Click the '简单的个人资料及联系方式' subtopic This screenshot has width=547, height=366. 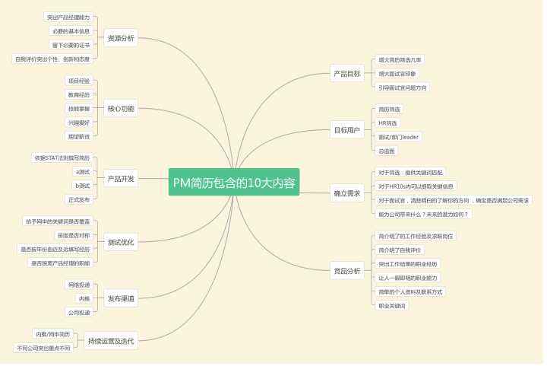pos(410,291)
